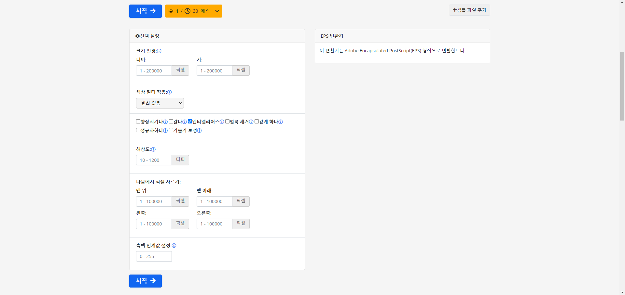Click the EPS 변환기 heading text
Image resolution: width=625 pixels, height=295 pixels.
point(332,36)
